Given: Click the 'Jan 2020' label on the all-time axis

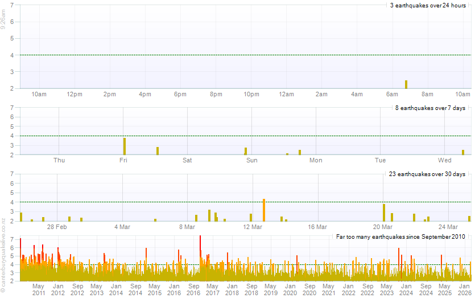Looking at the screenshot, I should [290, 289].
